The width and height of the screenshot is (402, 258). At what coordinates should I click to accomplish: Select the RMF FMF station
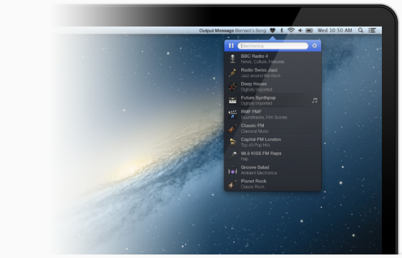tap(273, 115)
